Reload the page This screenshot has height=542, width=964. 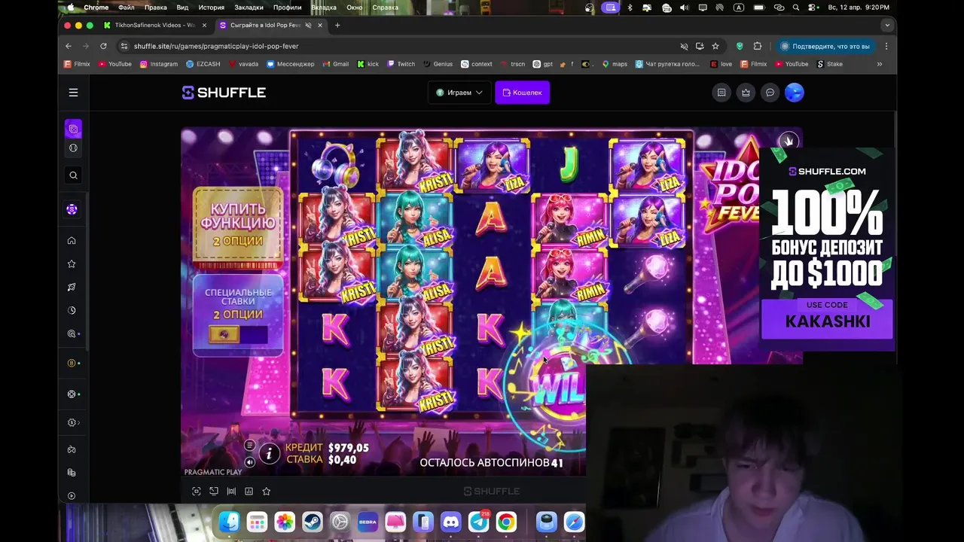coord(103,46)
